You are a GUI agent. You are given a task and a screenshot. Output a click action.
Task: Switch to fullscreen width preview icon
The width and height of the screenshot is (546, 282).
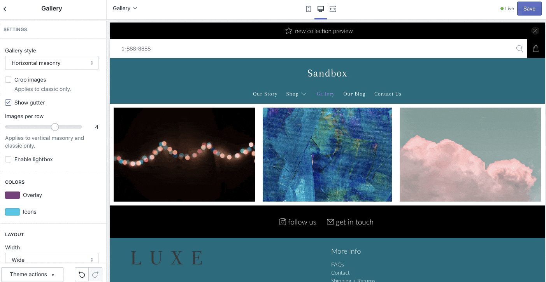coord(333,9)
